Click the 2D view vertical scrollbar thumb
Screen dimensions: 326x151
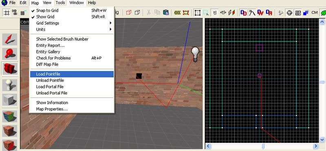(322, 82)
